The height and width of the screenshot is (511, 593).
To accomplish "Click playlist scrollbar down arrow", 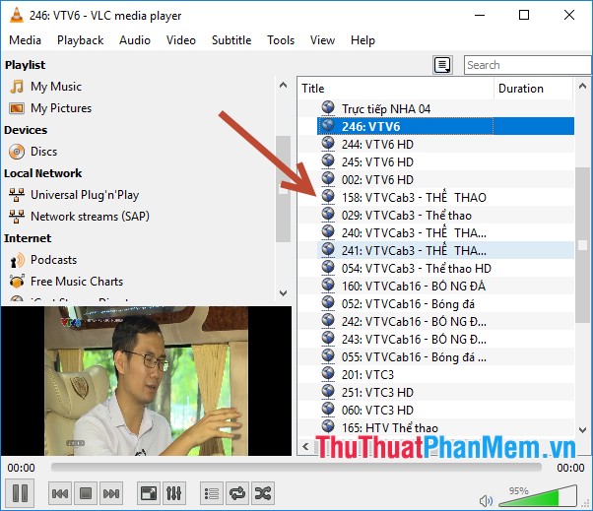I will click(x=583, y=429).
